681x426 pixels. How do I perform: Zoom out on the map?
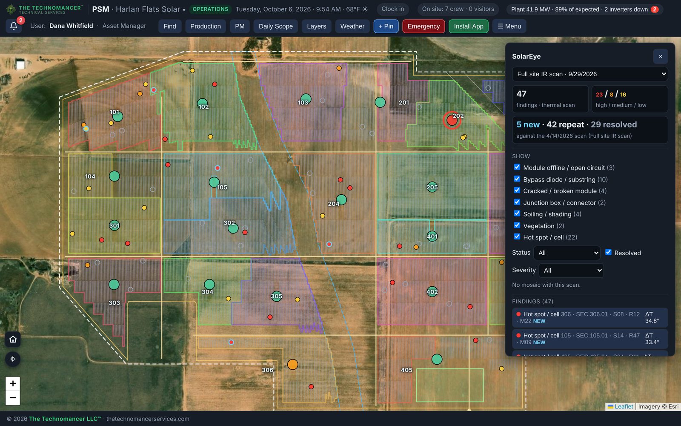point(13,398)
